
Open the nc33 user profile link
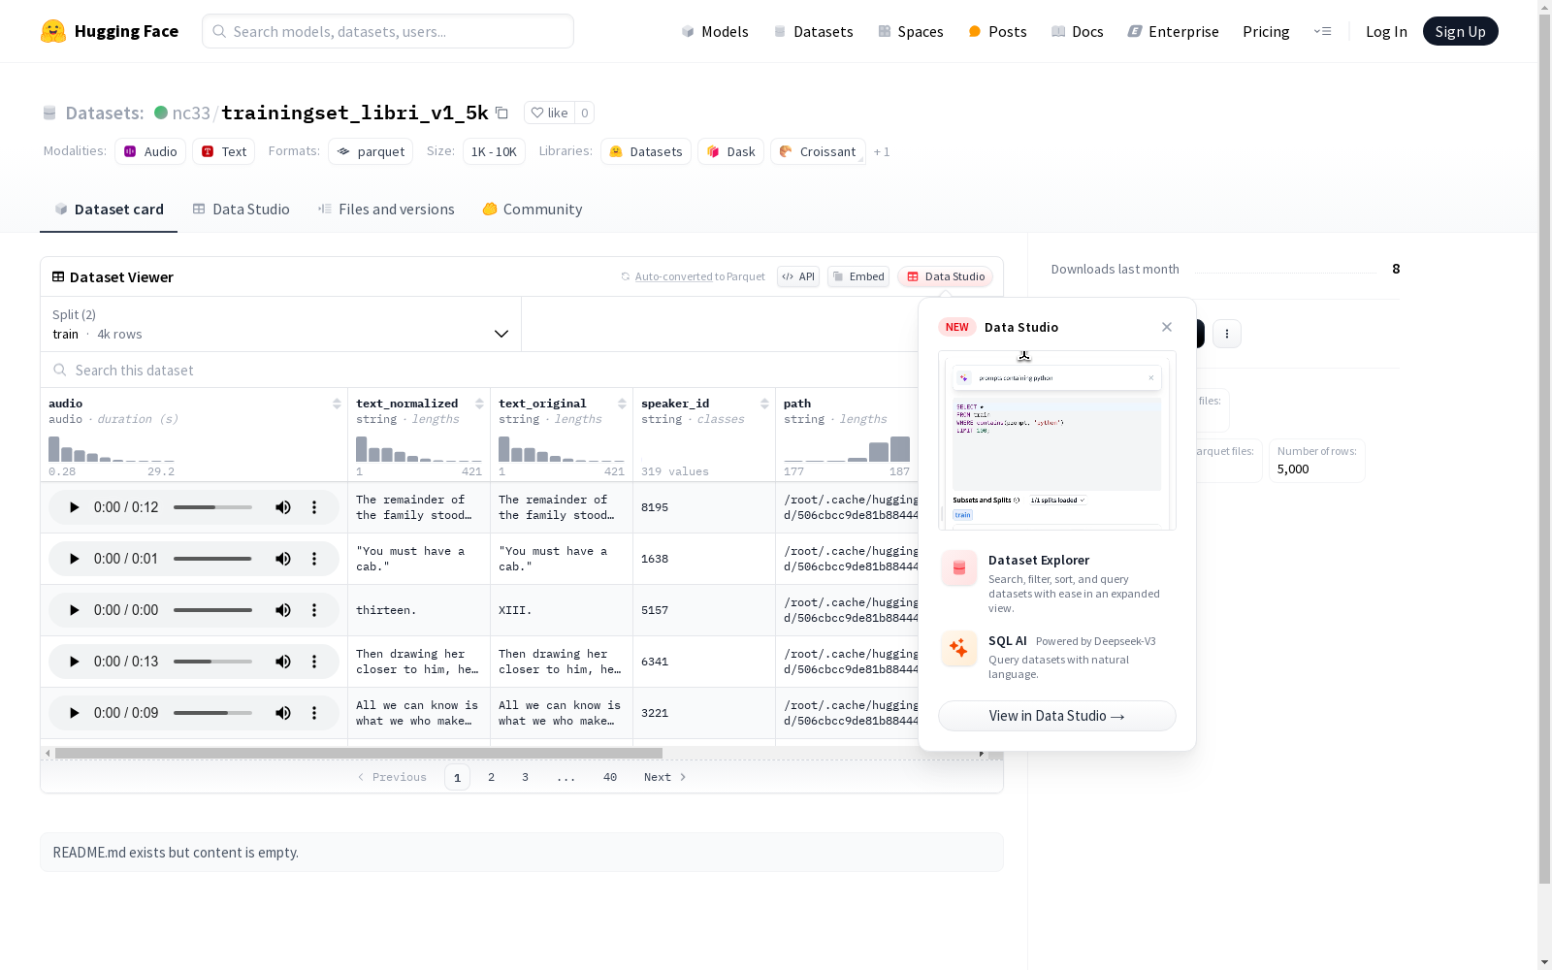pyautogui.click(x=191, y=113)
